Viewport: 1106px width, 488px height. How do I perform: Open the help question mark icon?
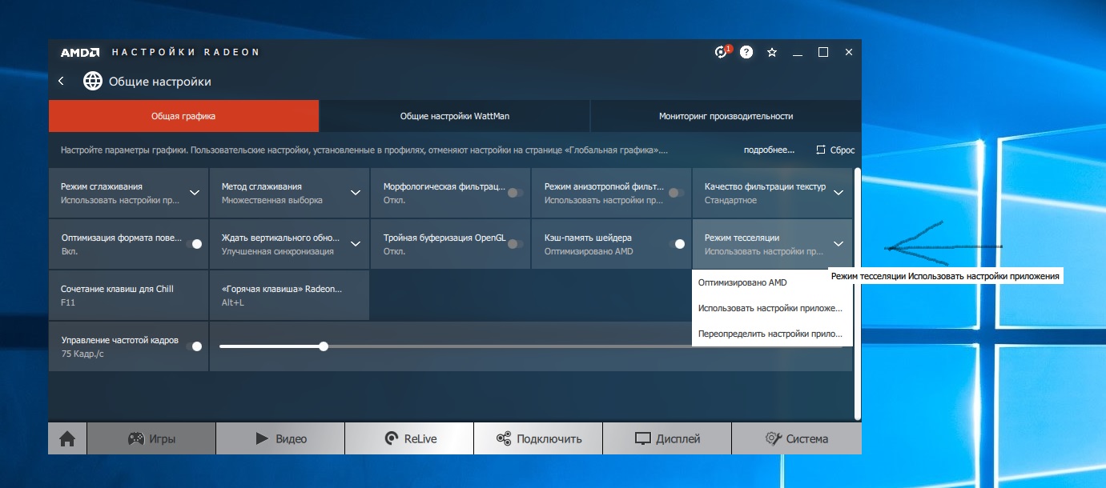(x=746, y=52)
